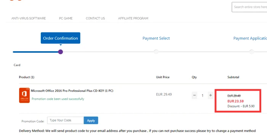The image size is (267, 138).
Task: Click the Unit Price column header
Action: click(x=163, y=77)
